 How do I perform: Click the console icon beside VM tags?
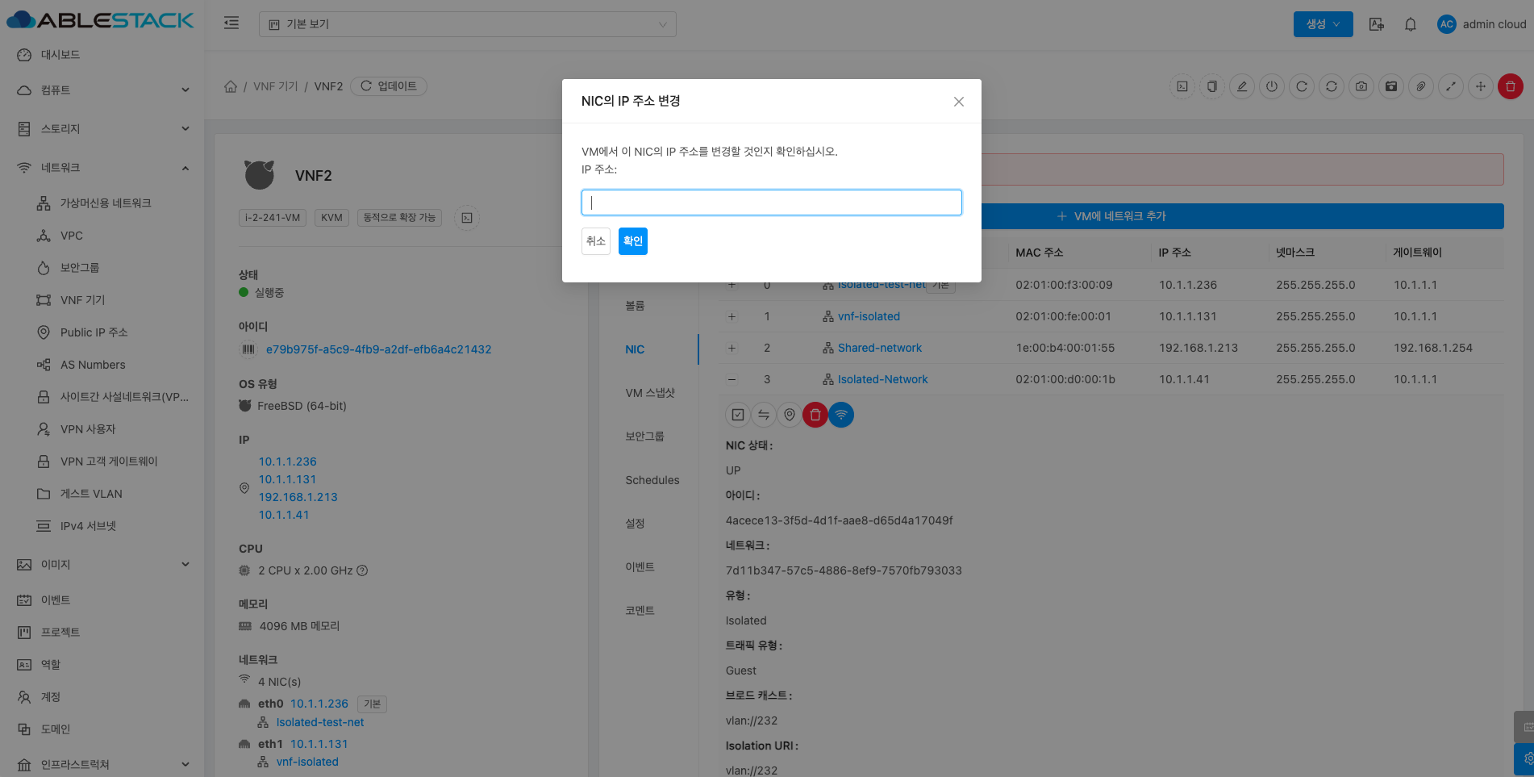(x=467, y=218)
